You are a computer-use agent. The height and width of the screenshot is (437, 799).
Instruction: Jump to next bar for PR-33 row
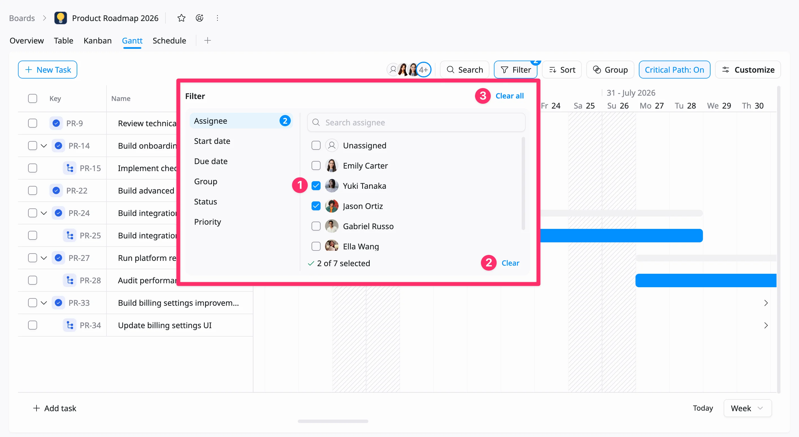[x=766, y=303]
